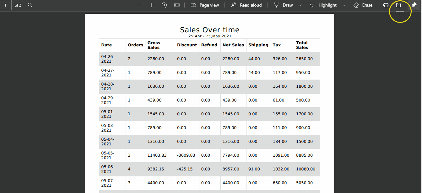Image resolution: width=422 pixels, height=193 pixels.
Task: Click the 'Sales Over time' title
Action: [x=210, y=30]
